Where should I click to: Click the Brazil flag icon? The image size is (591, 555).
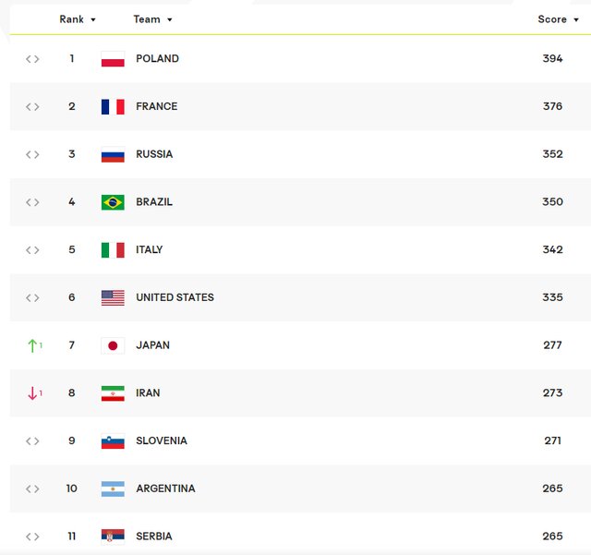click(x=113, y=202)
